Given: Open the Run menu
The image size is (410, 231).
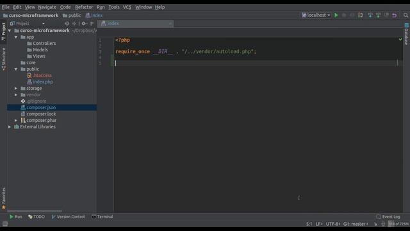Looking at the screenshot, I should (101, 7).
